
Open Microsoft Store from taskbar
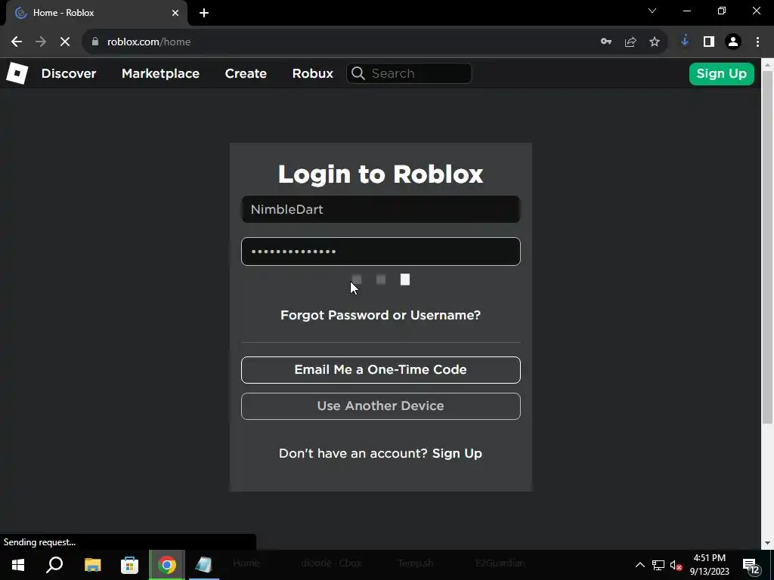coord(129,565)
